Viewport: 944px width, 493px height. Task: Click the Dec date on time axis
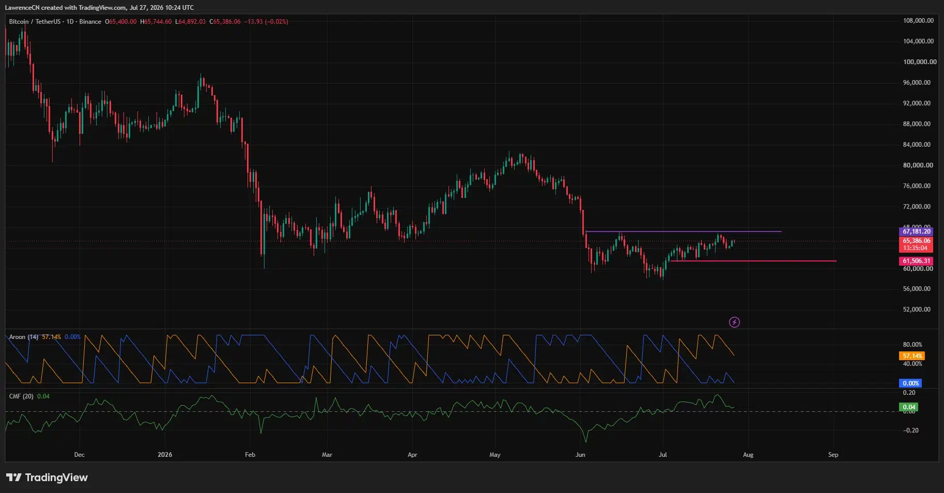coord(79,455)
